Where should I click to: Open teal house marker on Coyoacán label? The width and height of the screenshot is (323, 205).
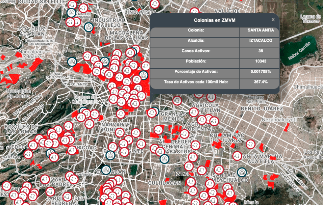pos(106,170)
